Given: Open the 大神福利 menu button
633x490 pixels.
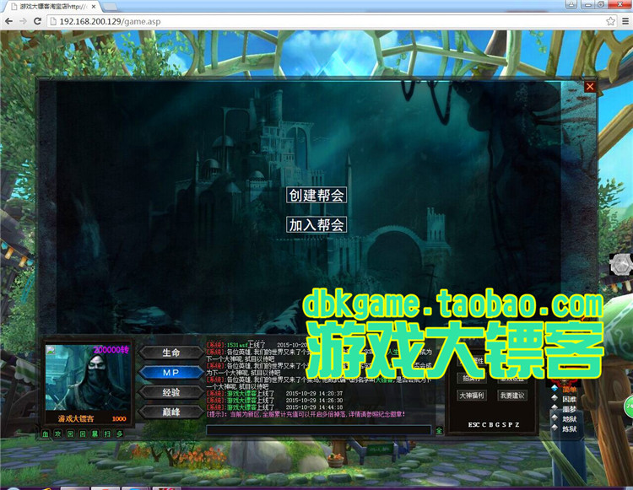Looking at the screenshot, I should (472, 396).
